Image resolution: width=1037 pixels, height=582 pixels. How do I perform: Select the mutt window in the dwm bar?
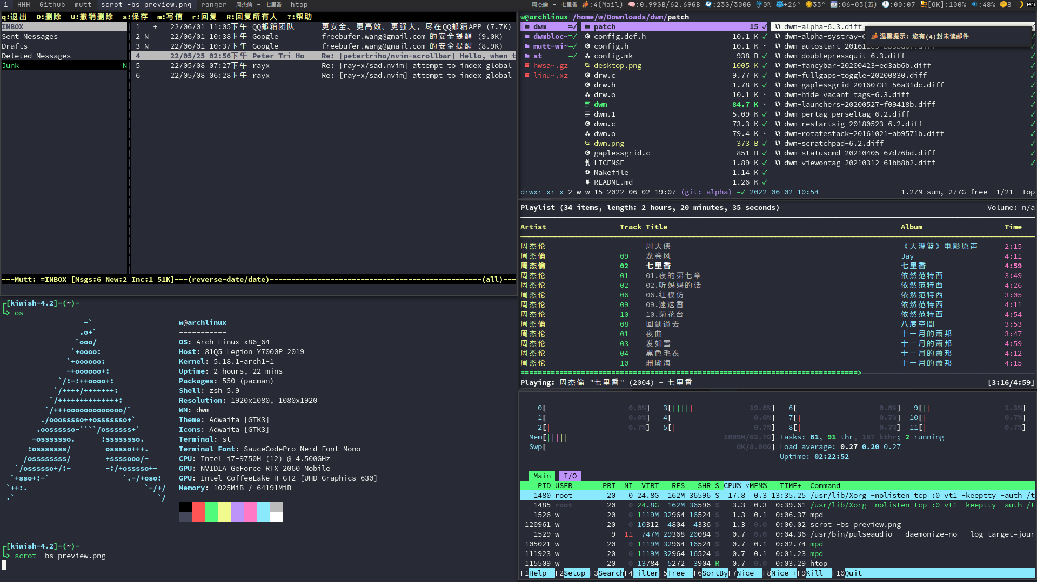coord(83,4)
